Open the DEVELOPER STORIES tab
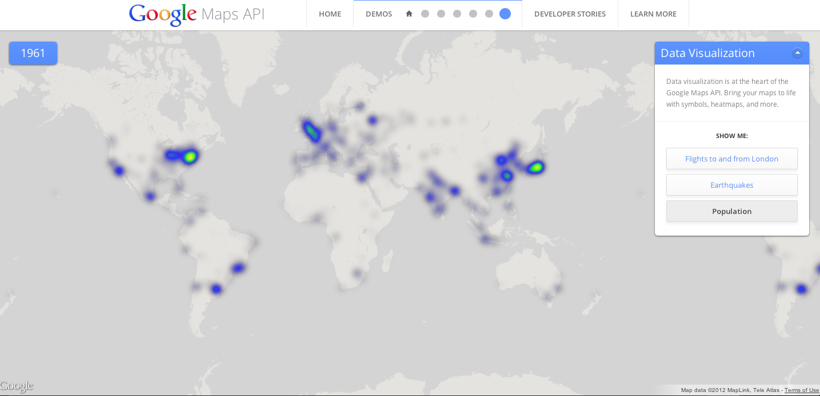Image resolution: width=820 pixels, height=396 pixels. (x=570, y=14)
